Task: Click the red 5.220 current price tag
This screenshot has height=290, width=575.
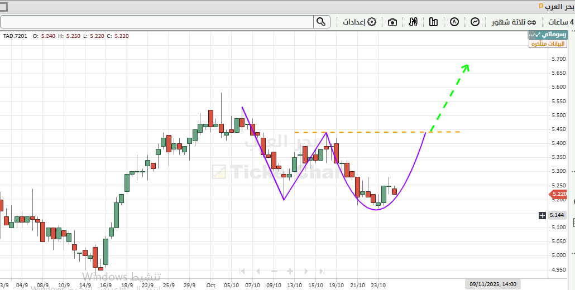Action: pos(558,194)
